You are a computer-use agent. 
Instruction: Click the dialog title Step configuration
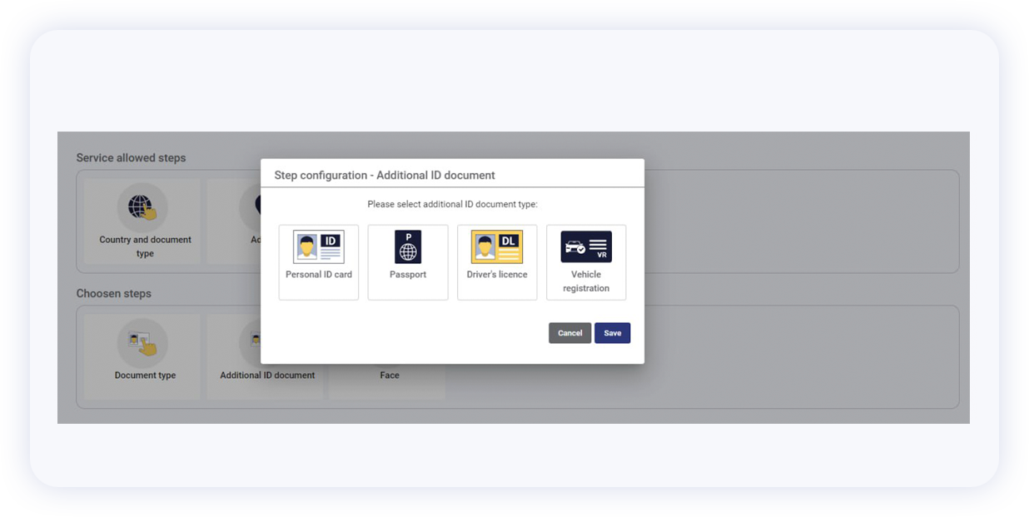[385, 176]
